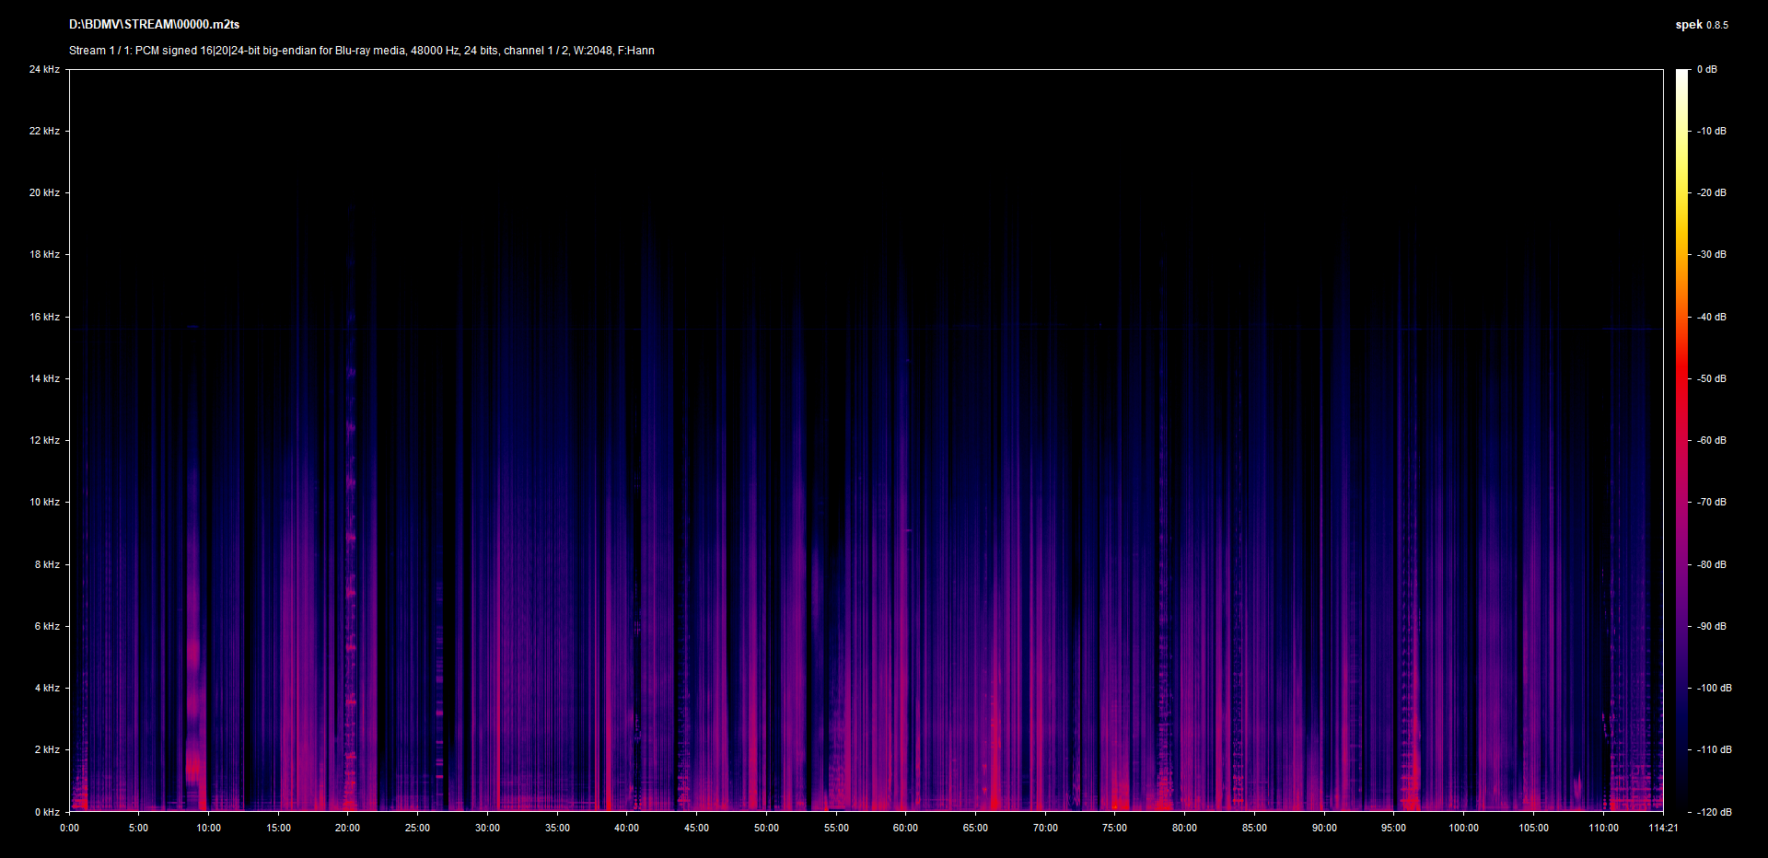Image resolution: width=1768 pixels, height=858 pixels.
Task: Select the 24 kHz frequency axis label
Action: 44,69
